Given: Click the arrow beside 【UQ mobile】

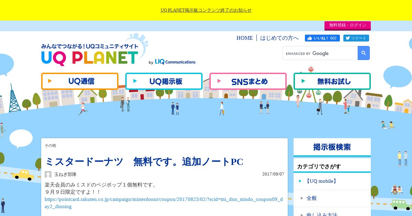Looking at the screenshot, I should (x=300, y=181).
